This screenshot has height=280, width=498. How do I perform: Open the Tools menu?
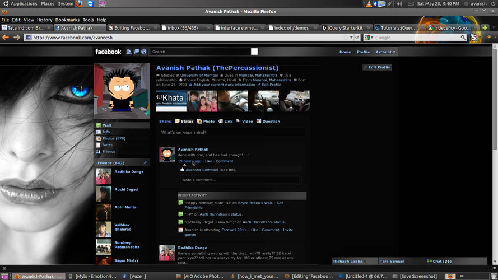88,20
